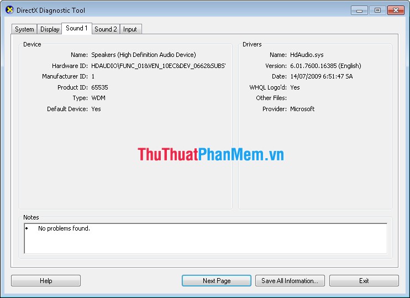Click the Type value WDM

tap(98, 98)
